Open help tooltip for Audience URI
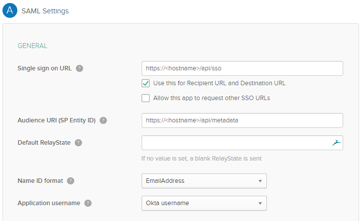Screen dimensions: 360x221 (x=103, y=120)
